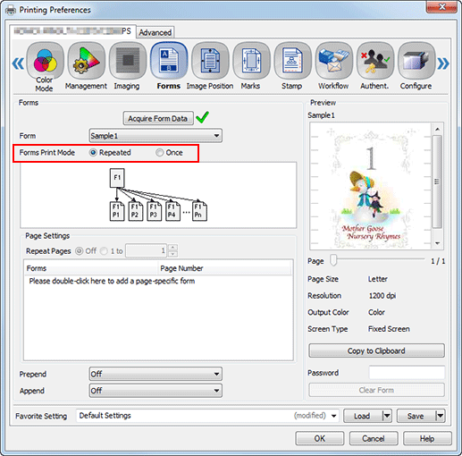Click the Password input field

pos(407,373)
